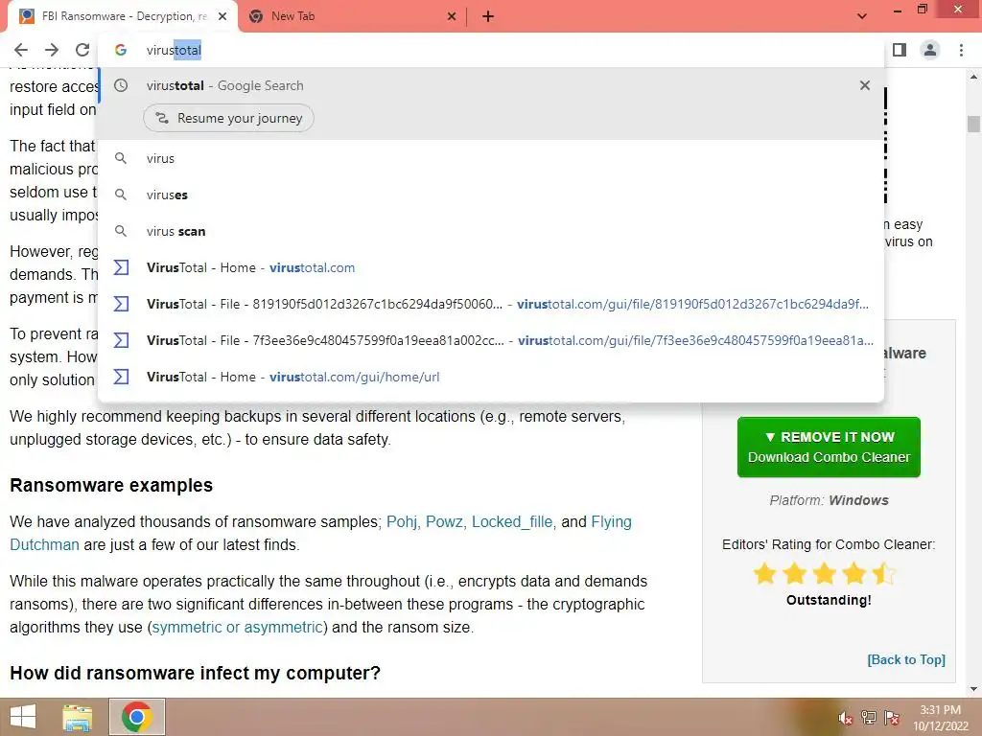The height and width of the screenshot is (736, 982).
Task: Select the 'viruses' search suggestion
Action: 491,195
